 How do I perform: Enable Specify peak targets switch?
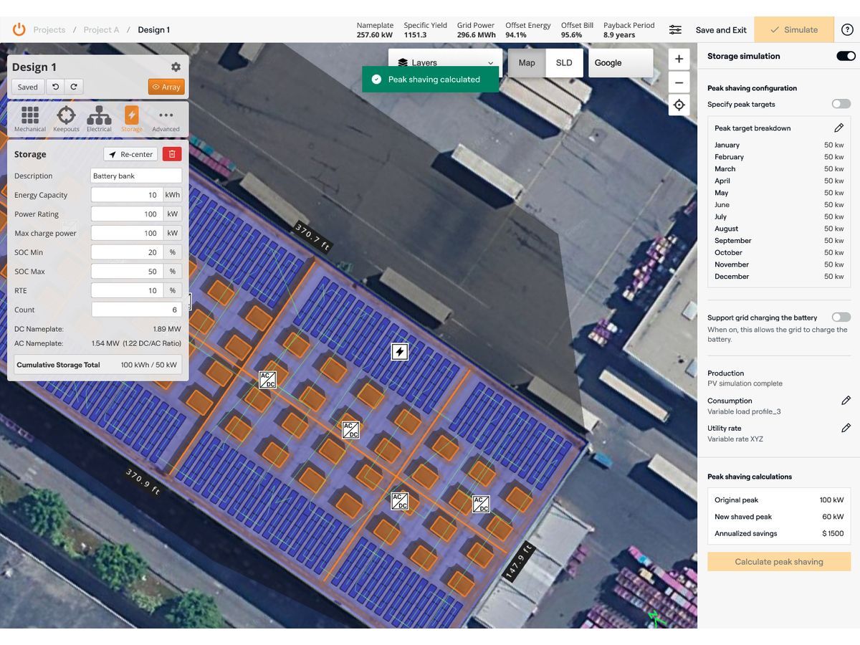[841, 104]
